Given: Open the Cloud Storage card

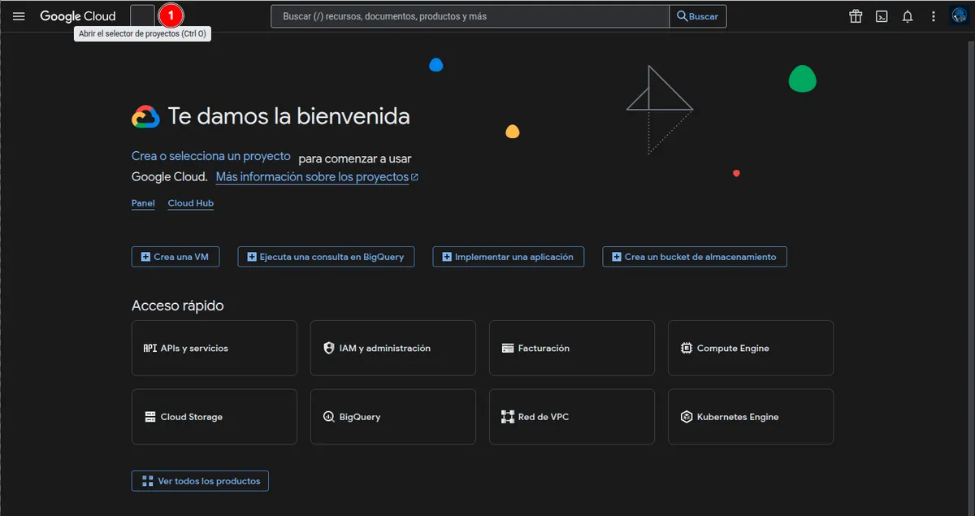Looking at the screenshot, I should [214, 417].
